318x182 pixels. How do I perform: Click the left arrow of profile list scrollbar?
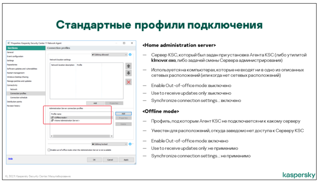(x=52, y=136)
